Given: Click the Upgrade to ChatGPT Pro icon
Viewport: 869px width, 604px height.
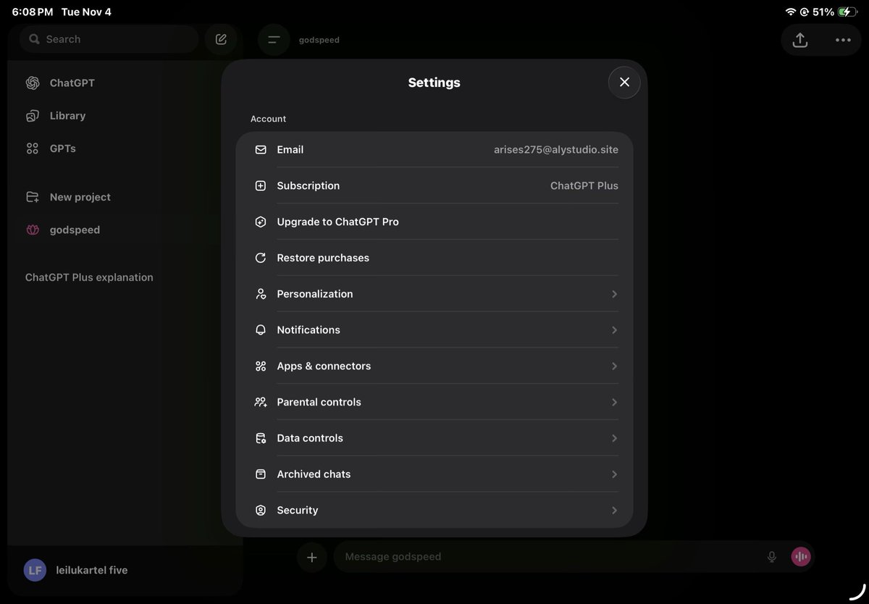Looking at the screenshot, I should pos(261,222).
